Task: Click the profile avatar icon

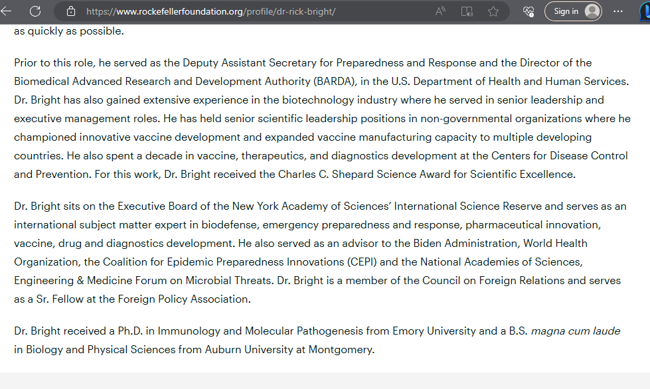Action: (592, 11)
